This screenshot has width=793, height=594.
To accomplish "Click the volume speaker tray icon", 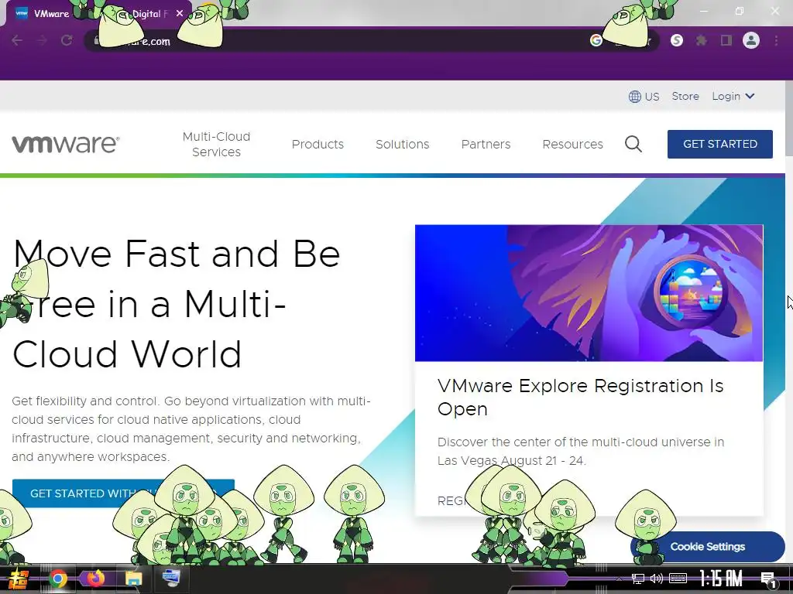I will pyautogui.click(x=657, y=579).
